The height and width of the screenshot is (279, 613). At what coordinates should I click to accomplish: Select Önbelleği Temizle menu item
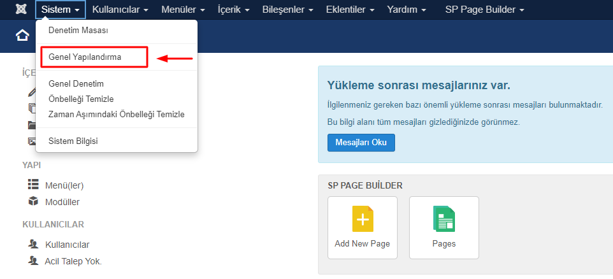point(81,99)
